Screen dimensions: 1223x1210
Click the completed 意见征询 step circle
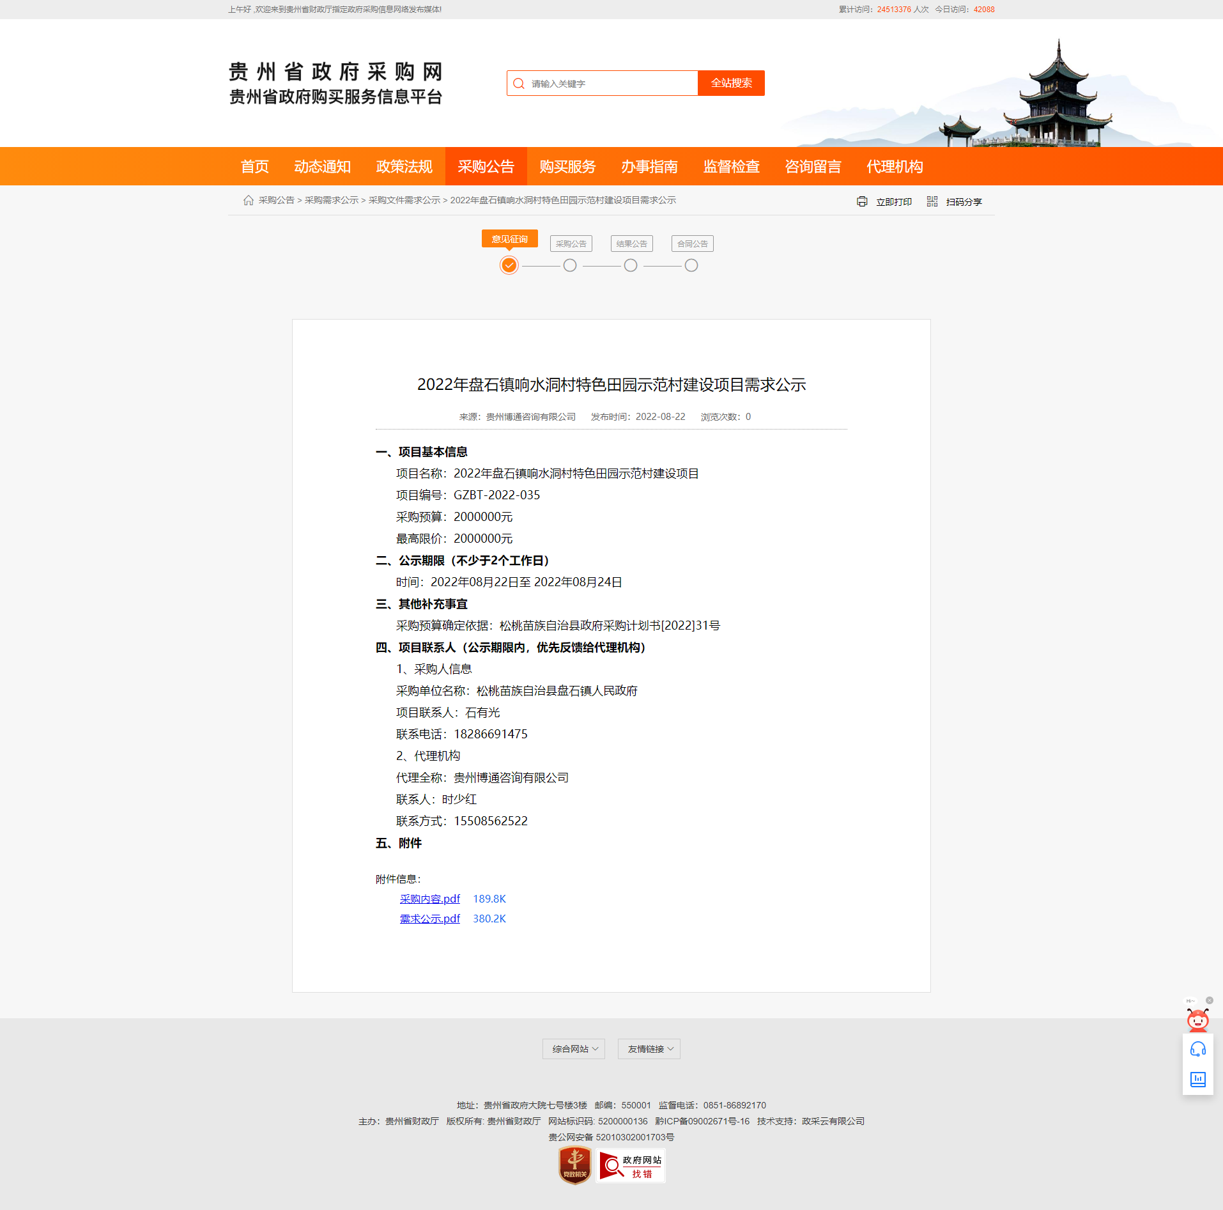click(x=509, y=265)
